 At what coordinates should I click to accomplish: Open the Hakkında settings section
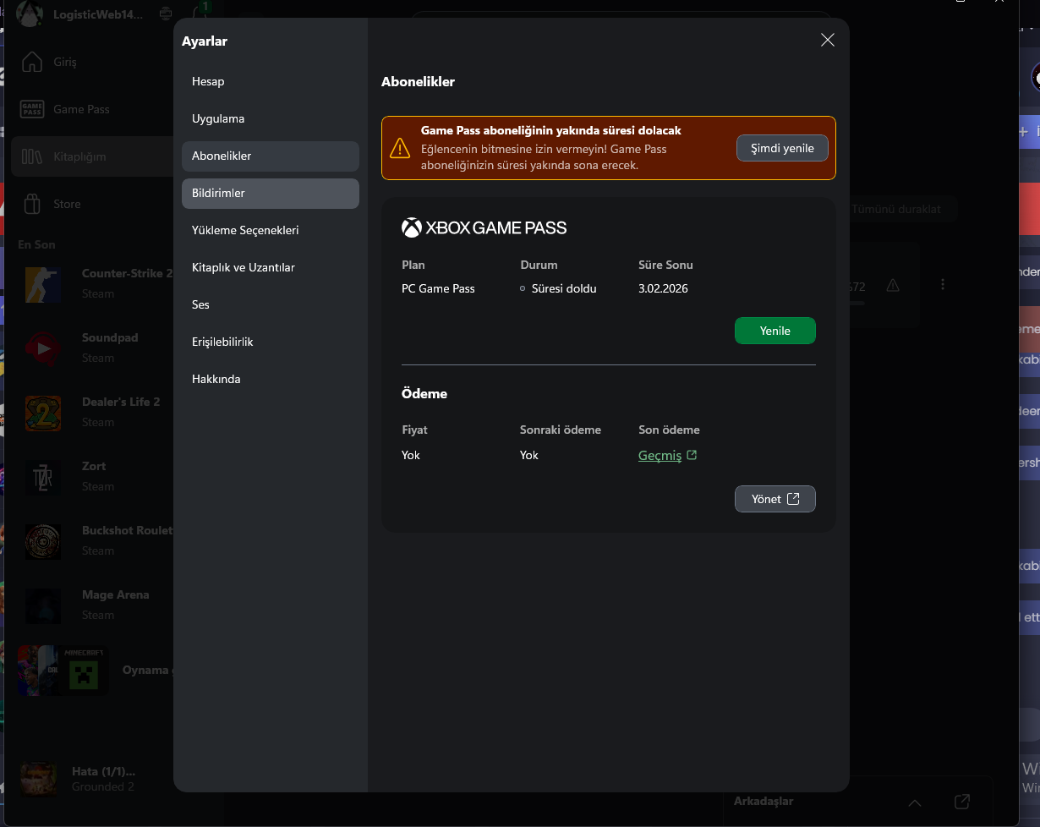click(271, 379)
